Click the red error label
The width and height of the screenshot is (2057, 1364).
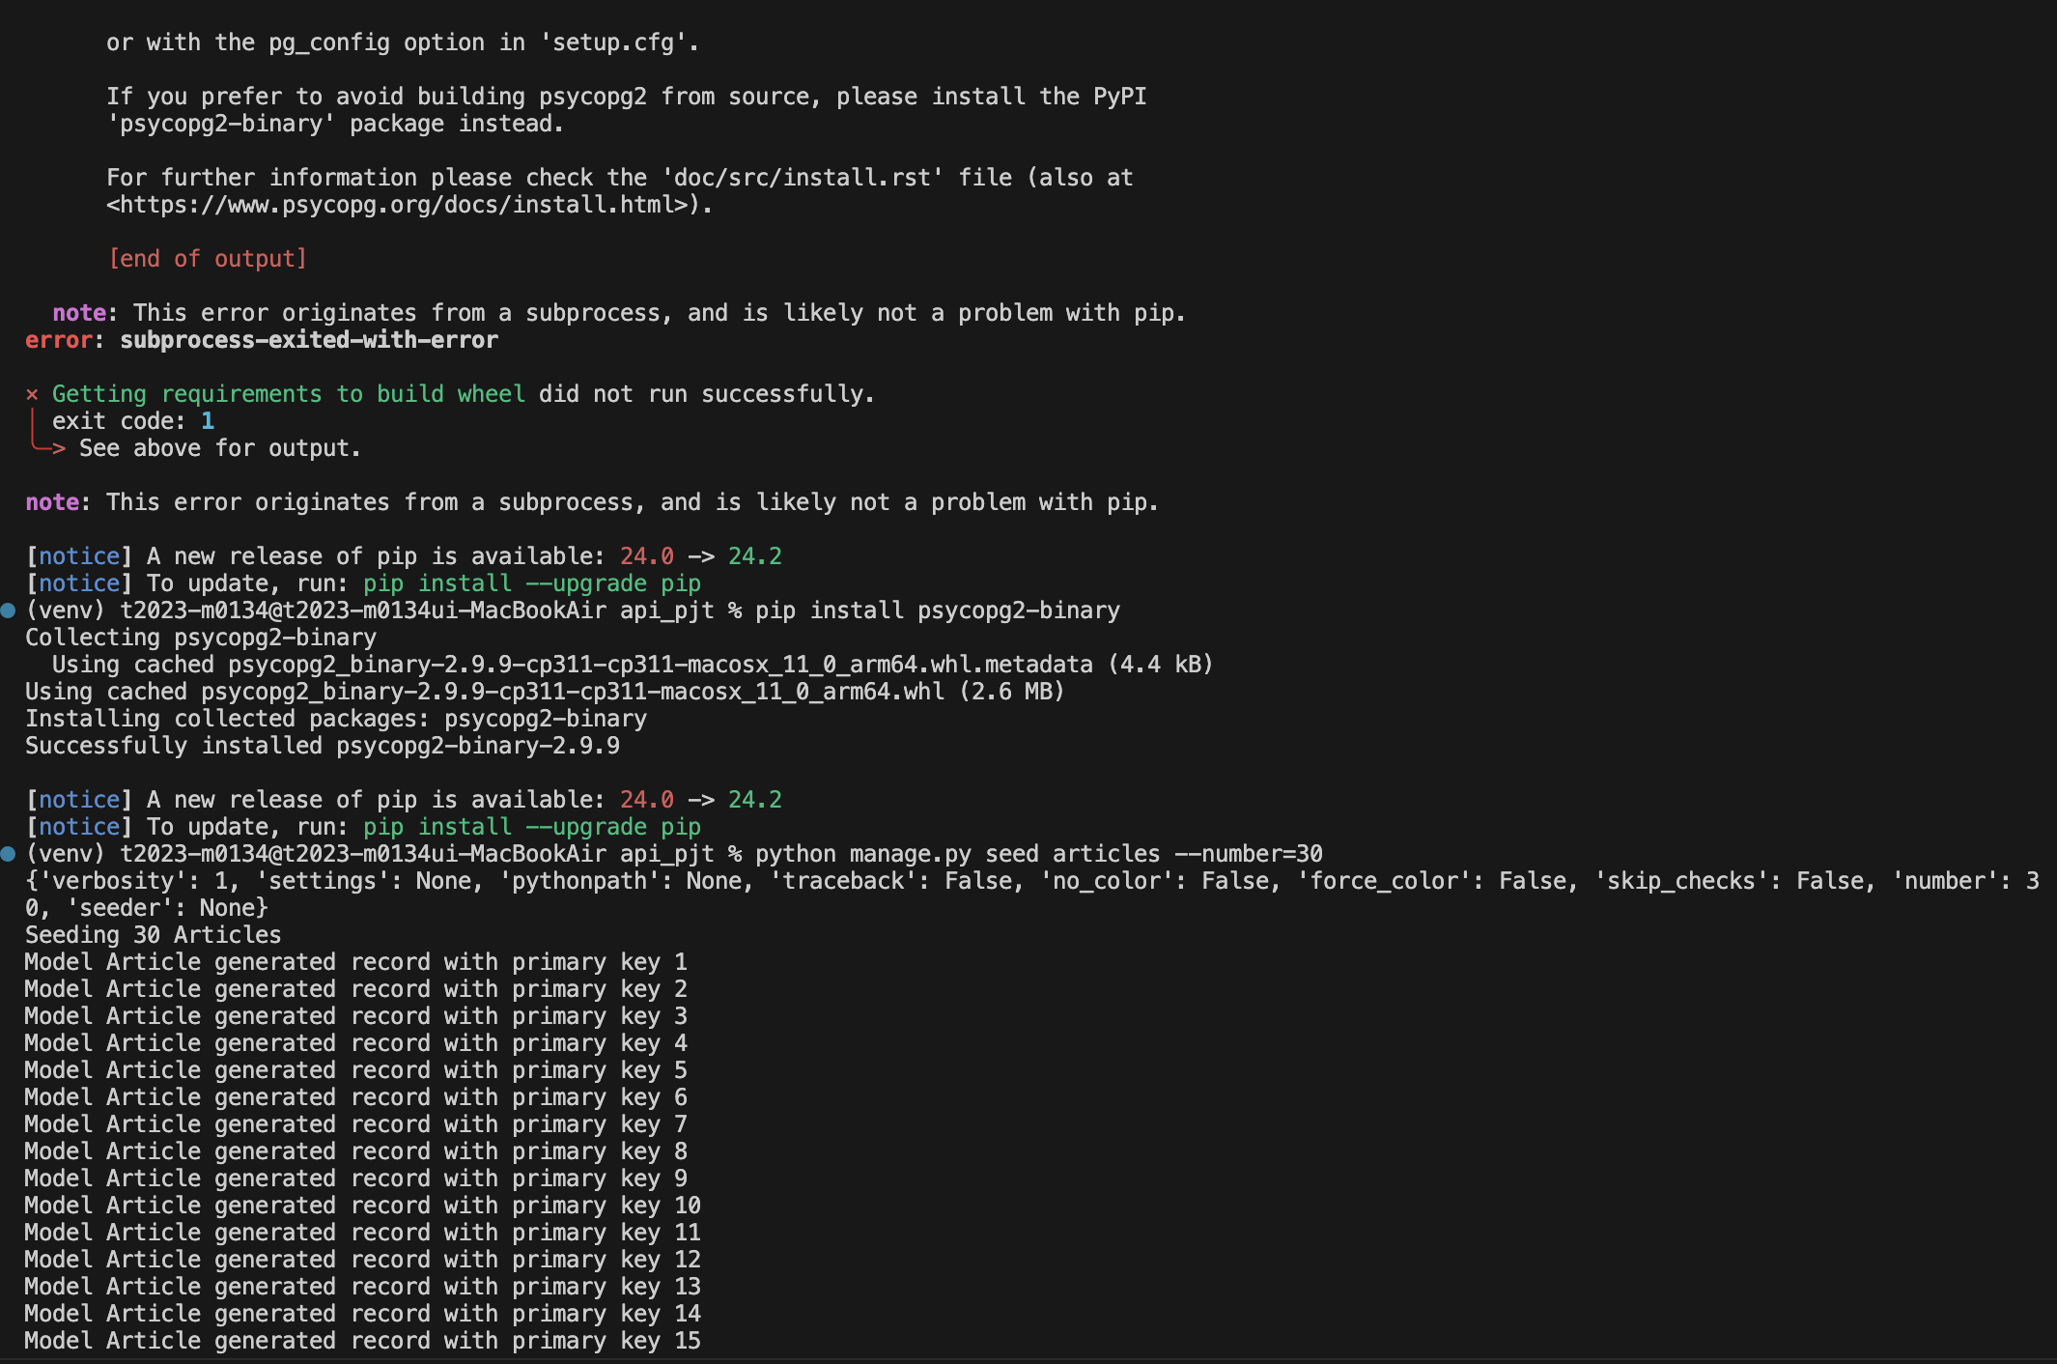coord(58,340)
